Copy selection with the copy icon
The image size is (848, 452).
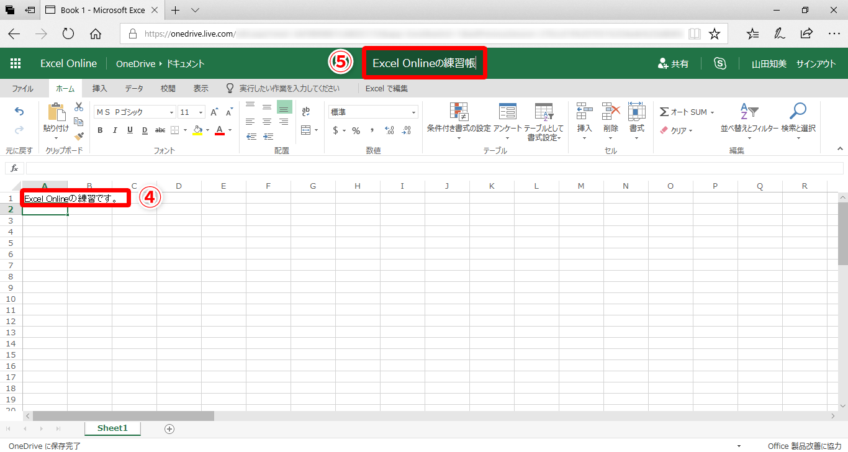point(79,121)
